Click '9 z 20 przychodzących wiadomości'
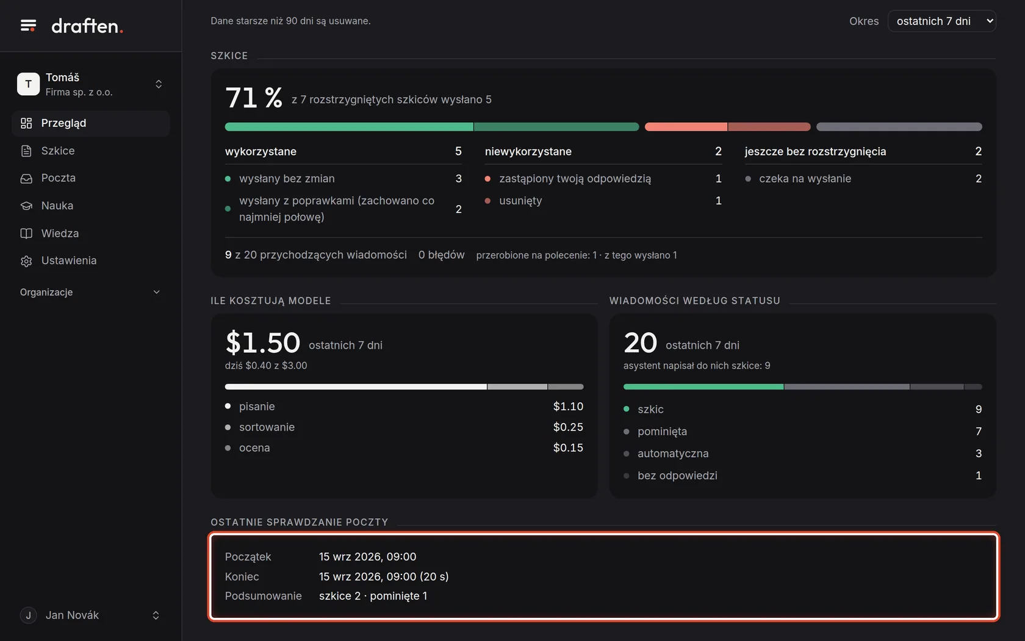Viewport: 1025px width, 641px height. click(316, 255)
